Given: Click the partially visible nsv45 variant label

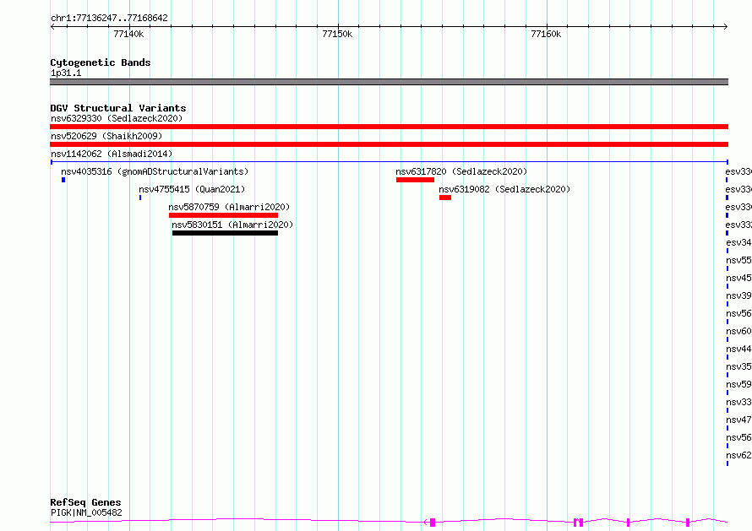Looking at the screenshot, I should [x=738, y=278].
